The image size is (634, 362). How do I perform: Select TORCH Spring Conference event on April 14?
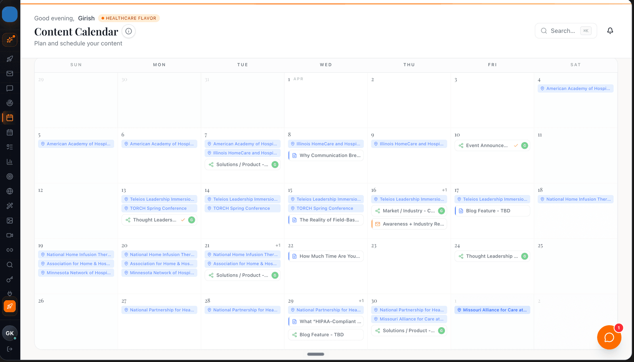(x=243, y=208)
